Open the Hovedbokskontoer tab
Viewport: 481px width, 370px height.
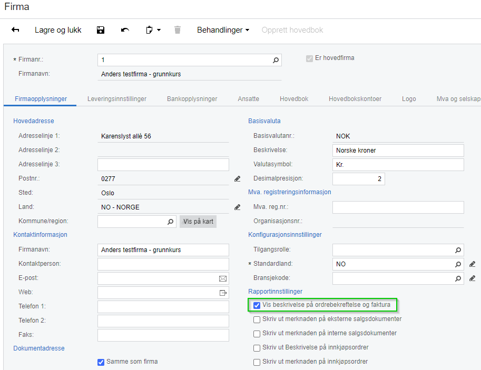[x=355, y=98]
